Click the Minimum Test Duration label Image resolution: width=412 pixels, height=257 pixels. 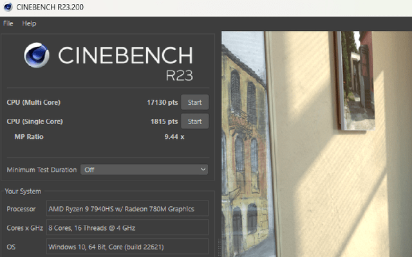(x=42, y=170)
